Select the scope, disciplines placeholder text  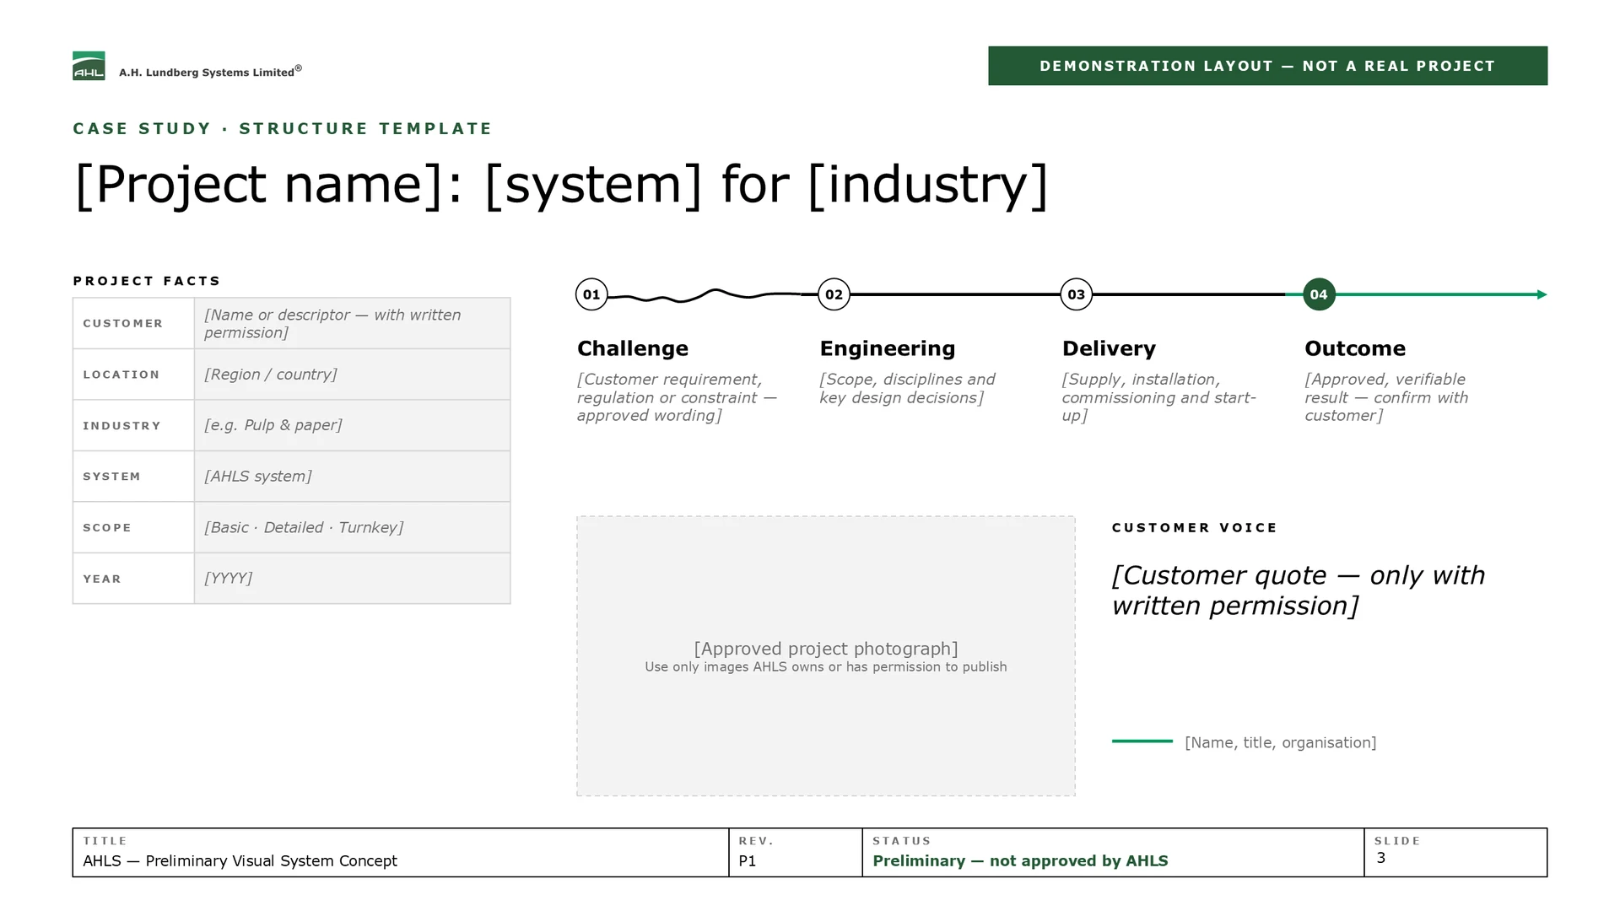pos(907,389)
